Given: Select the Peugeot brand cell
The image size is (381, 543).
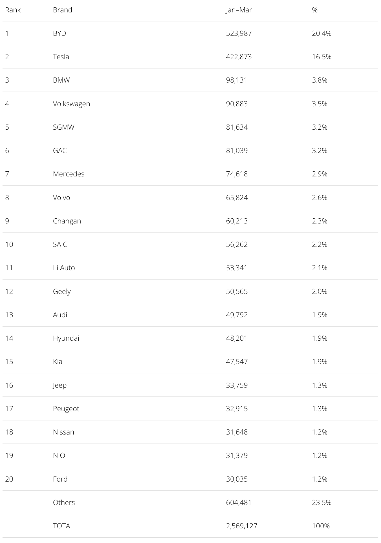Looking at the screenshot, I should pos(66,409).
